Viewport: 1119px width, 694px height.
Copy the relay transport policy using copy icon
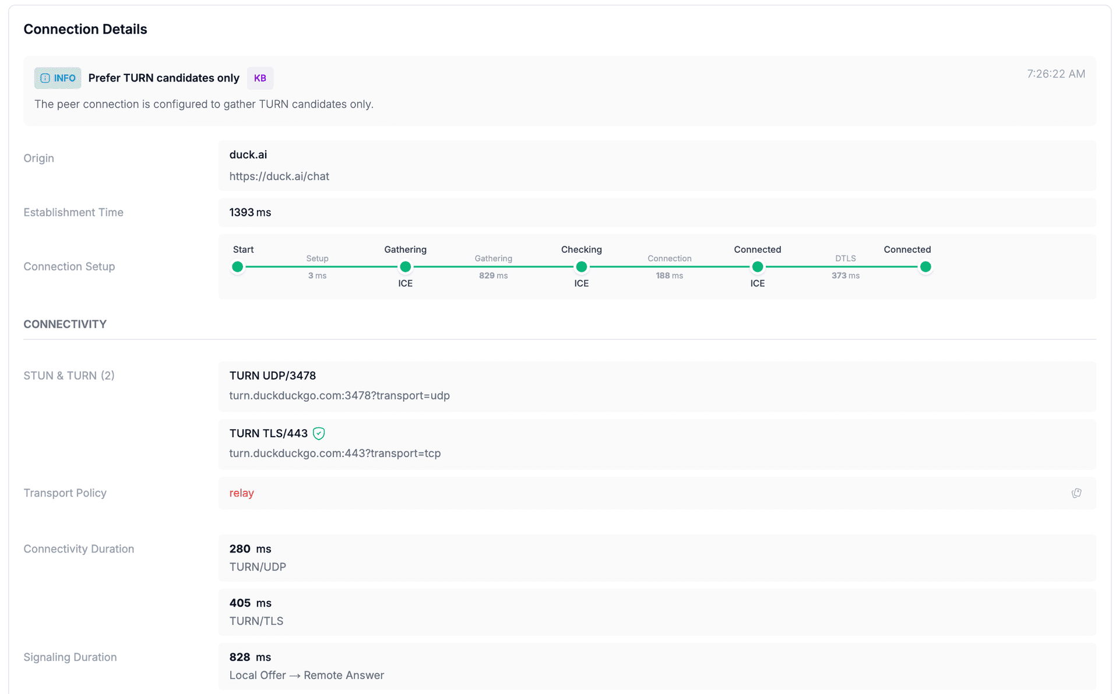coord(1076,493)
